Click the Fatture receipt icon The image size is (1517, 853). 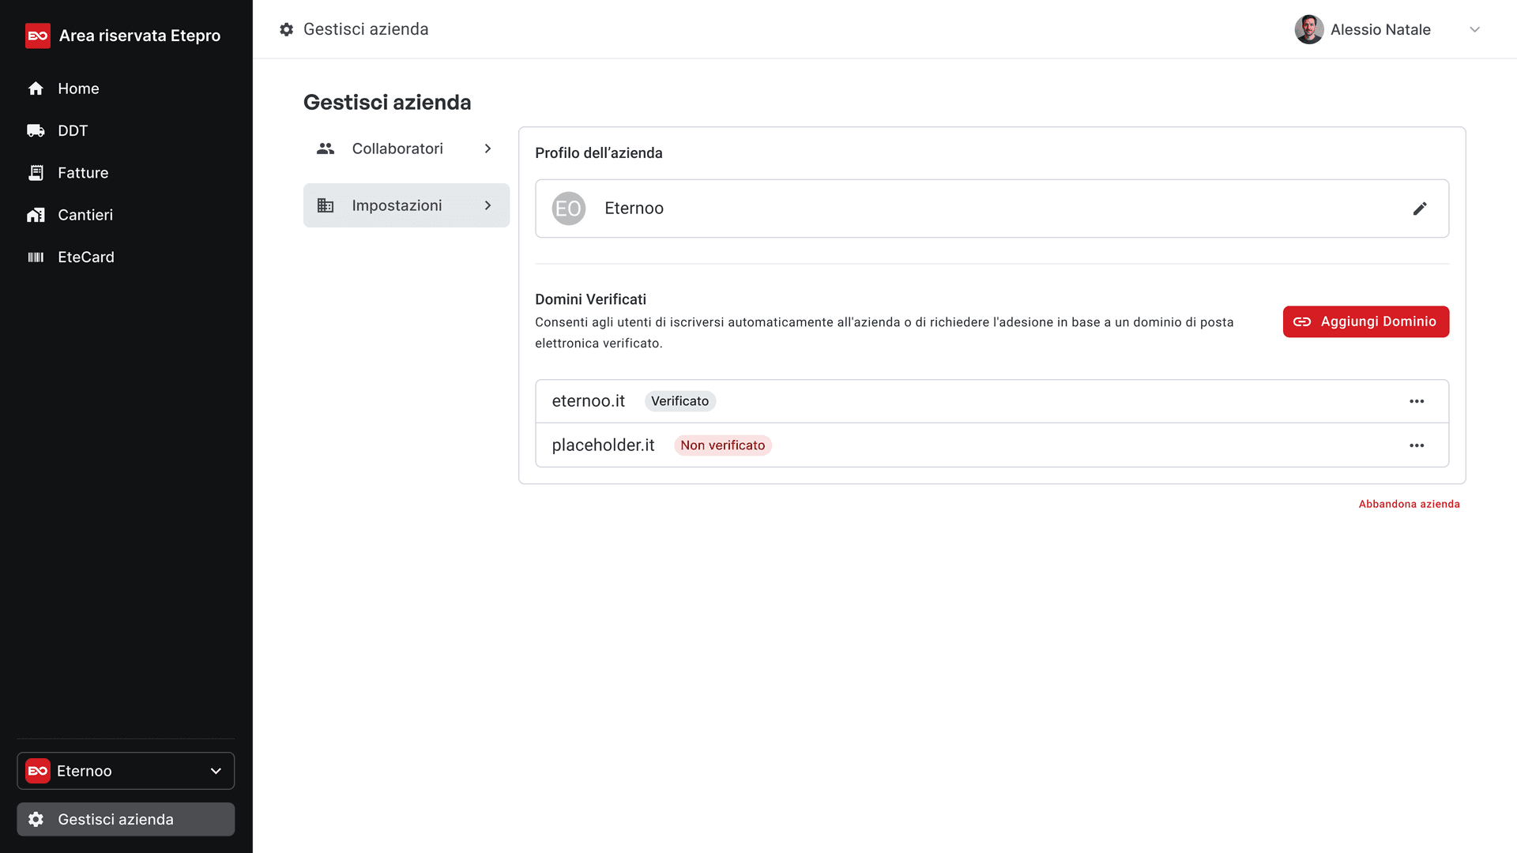(x=36, y=173)
